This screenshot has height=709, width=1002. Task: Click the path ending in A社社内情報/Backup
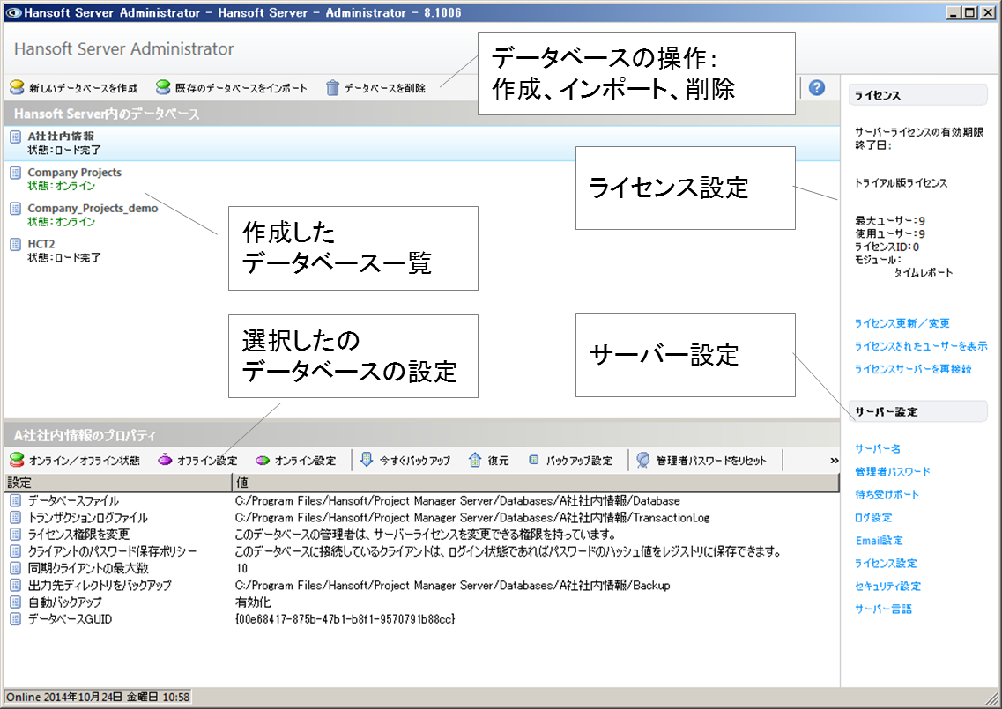(452, 585)
